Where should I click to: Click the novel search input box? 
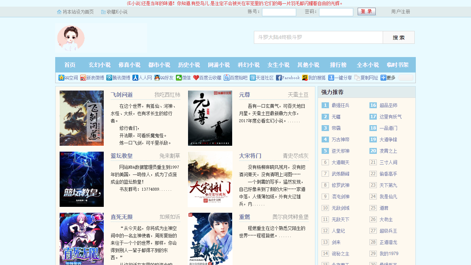point(318,38)
